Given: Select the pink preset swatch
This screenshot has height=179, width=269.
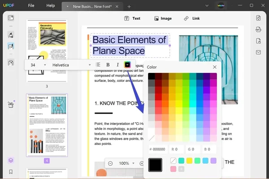Looking at the screenshot, I should [173, 169].
